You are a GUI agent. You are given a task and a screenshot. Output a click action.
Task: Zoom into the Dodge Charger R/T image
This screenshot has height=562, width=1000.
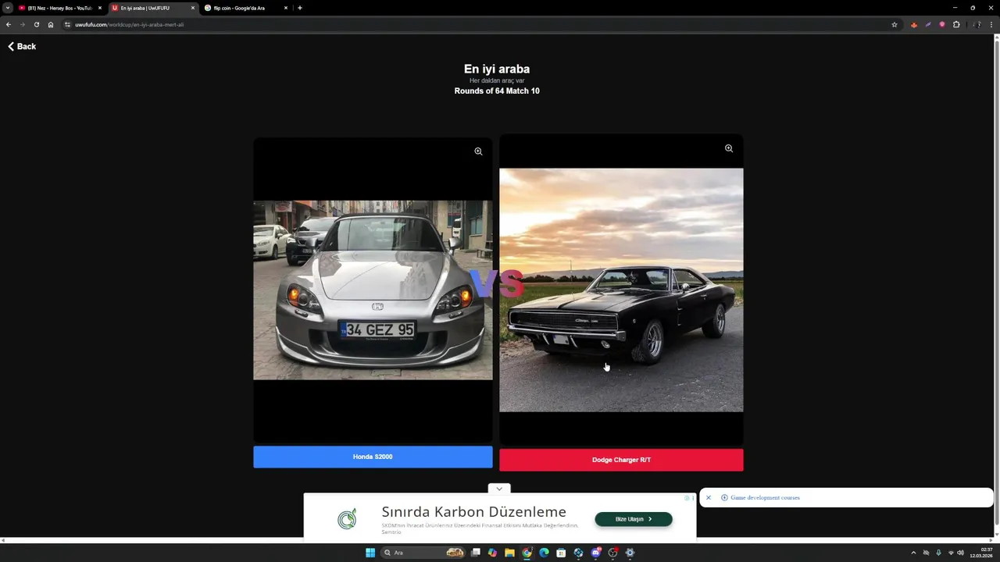pyautogui.click(x=729, y=148)
